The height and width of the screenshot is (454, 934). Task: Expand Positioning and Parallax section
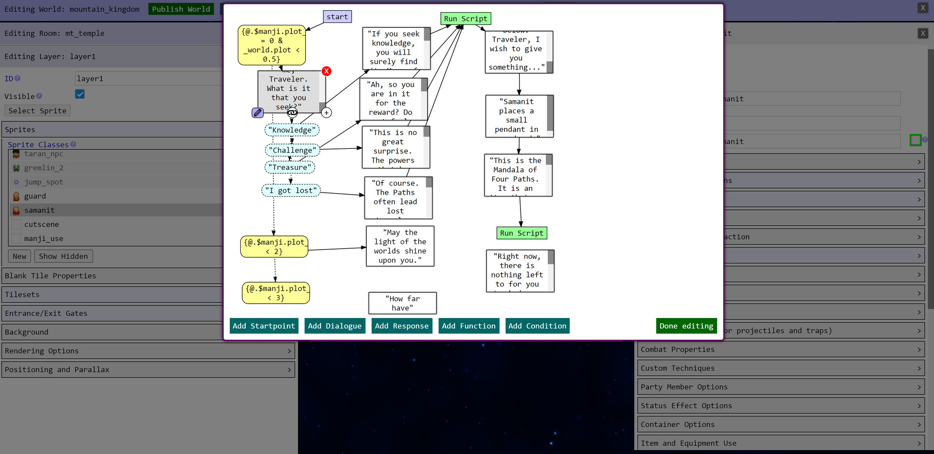click(148, 370)
